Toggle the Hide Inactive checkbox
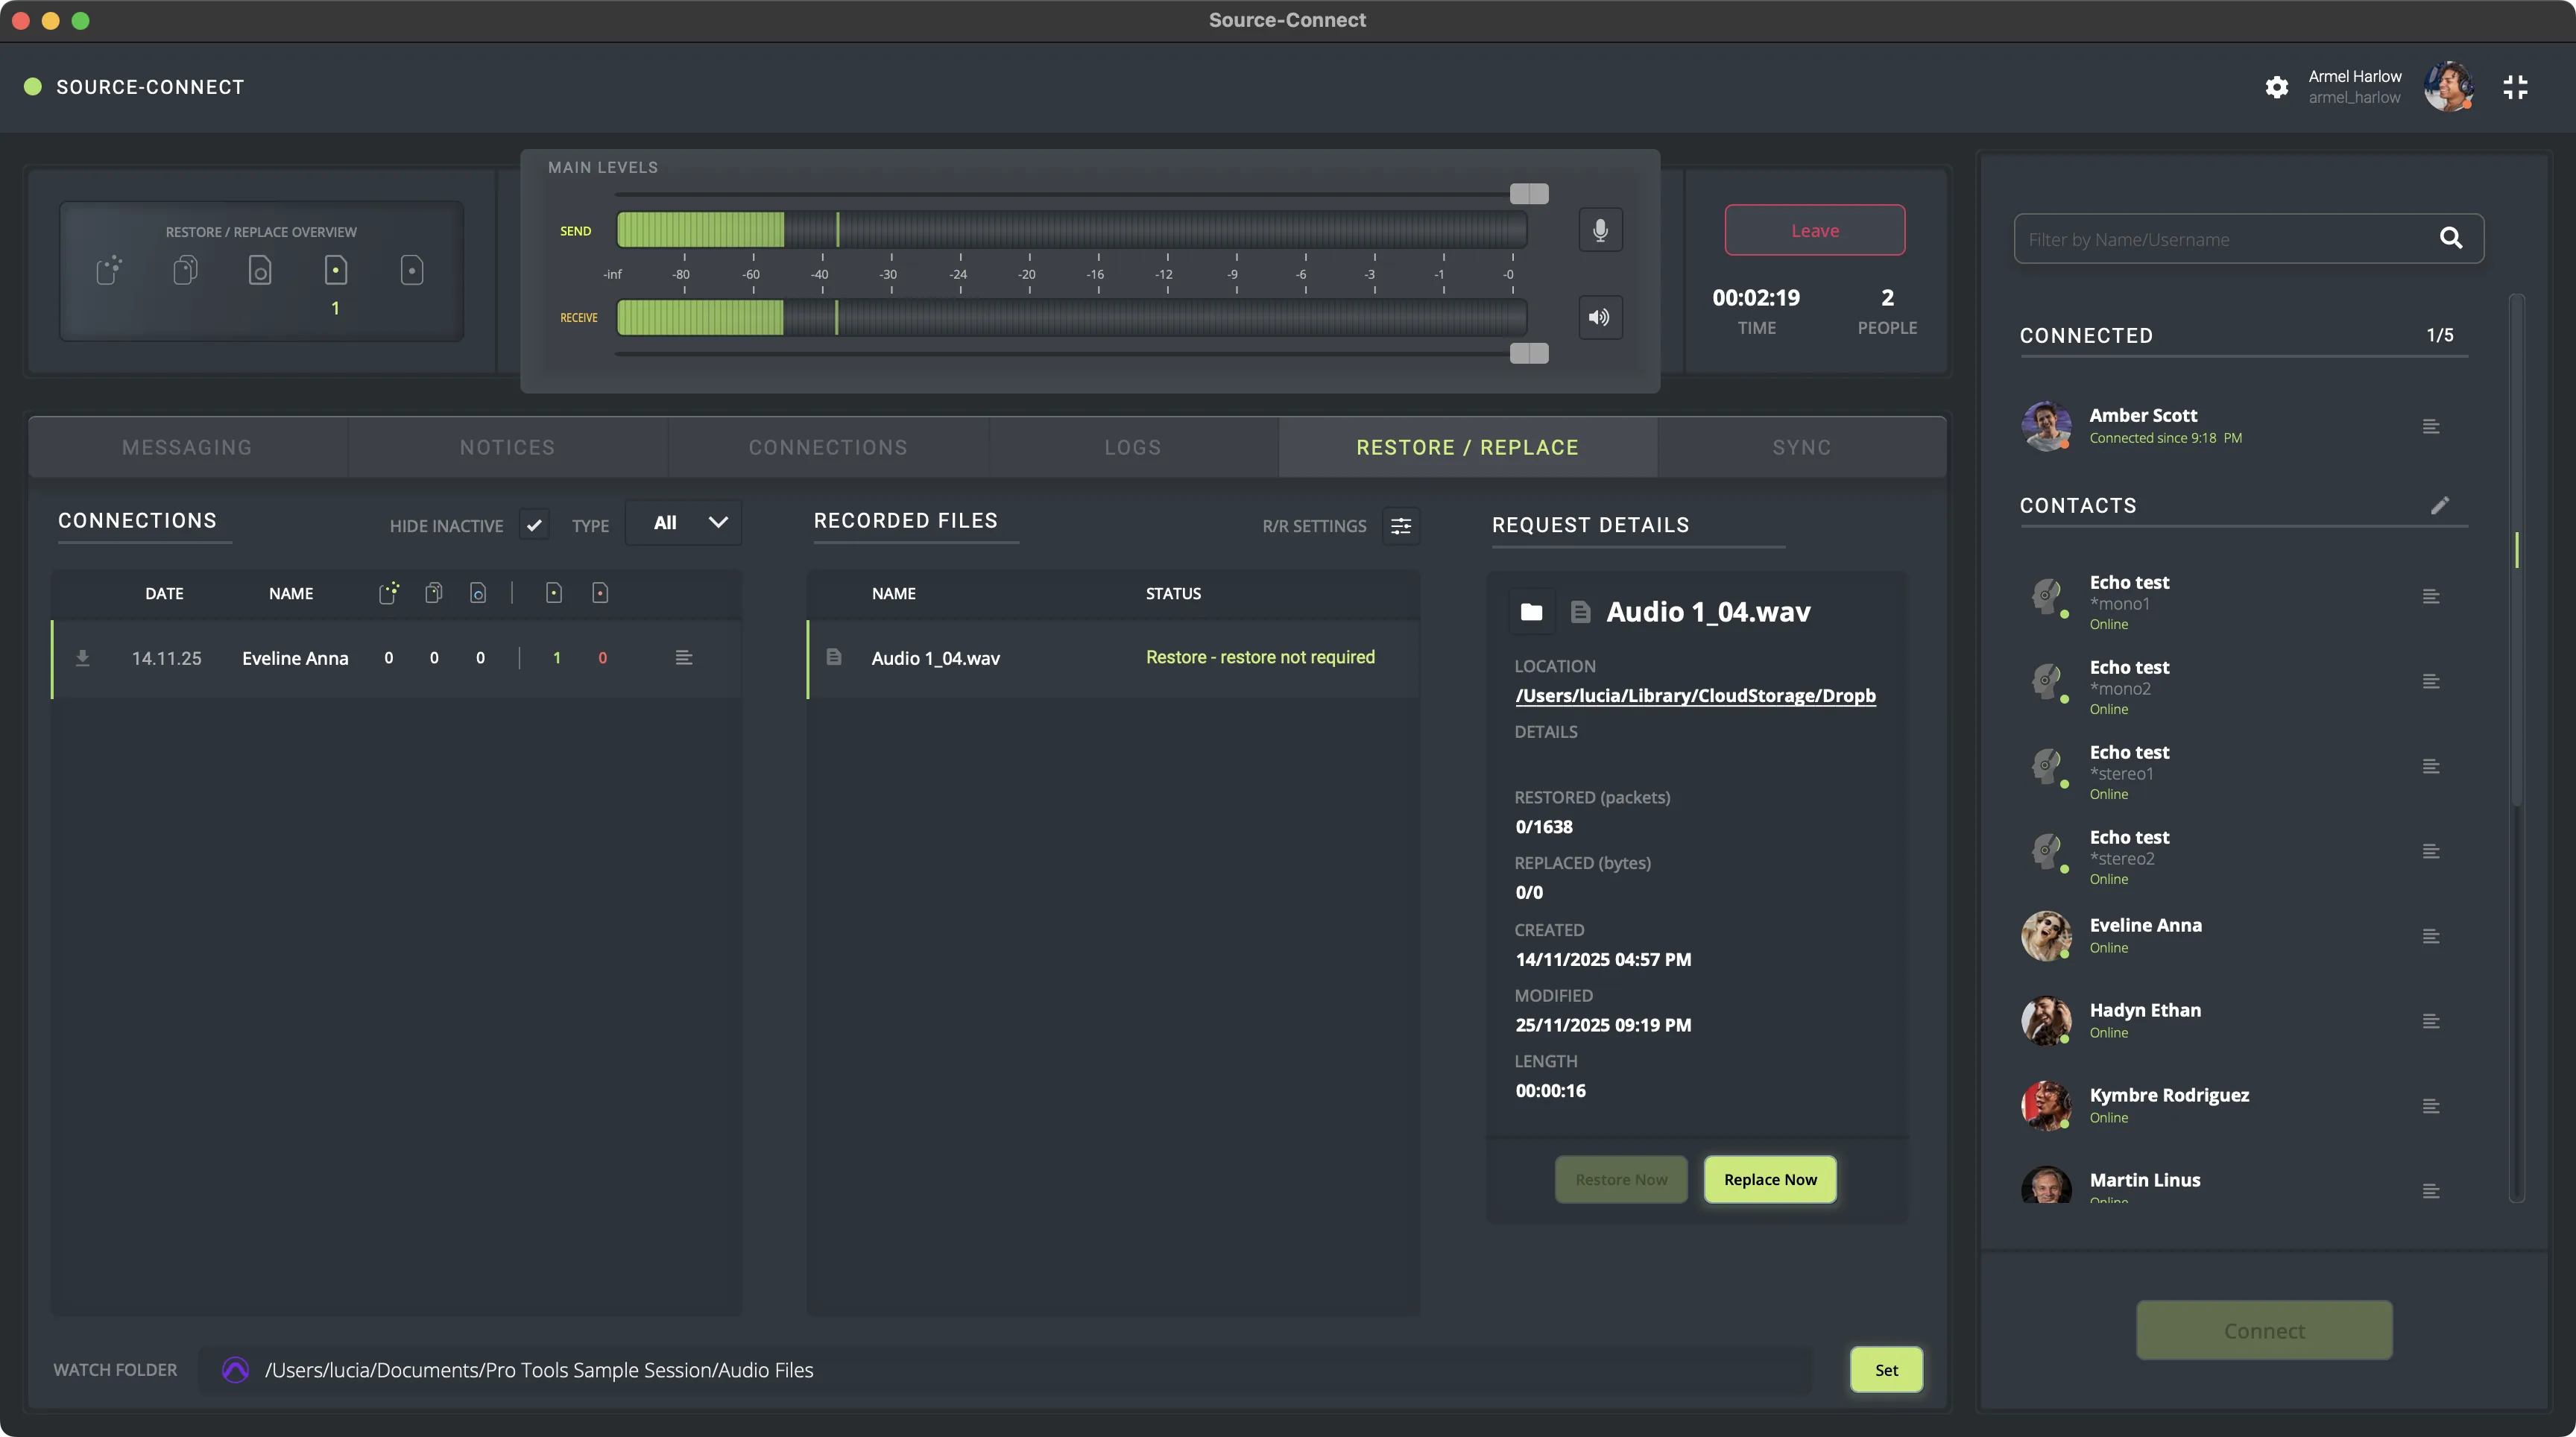Screen dimensions: 2576x1437 (534, 524)
